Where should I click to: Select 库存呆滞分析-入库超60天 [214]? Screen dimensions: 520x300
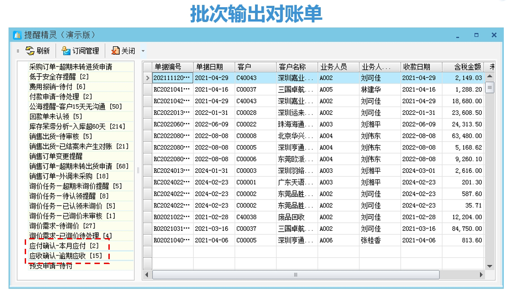77,127
